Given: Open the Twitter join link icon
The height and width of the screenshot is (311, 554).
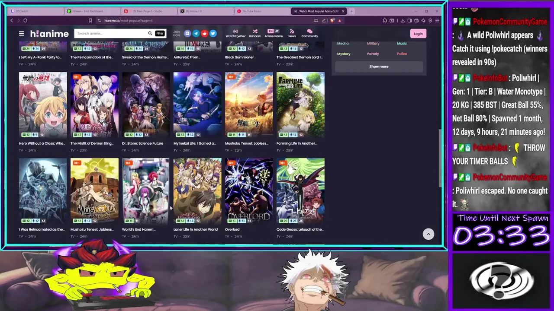Looking at the screenshot, I should tap(213, 33).
